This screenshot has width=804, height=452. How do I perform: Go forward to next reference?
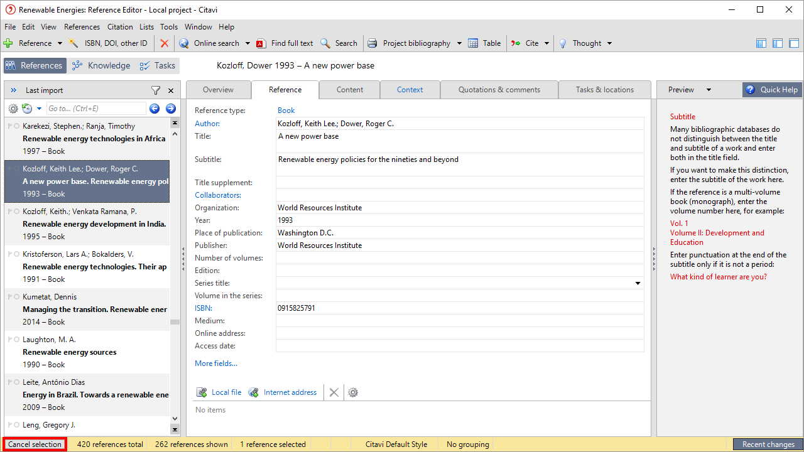[170, 109]
